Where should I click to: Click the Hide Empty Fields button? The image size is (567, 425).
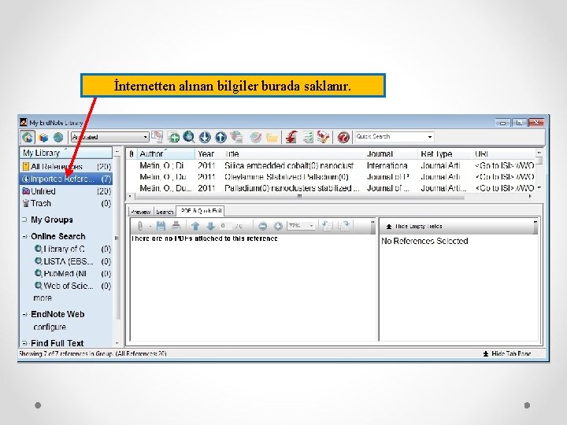(414, 226)
